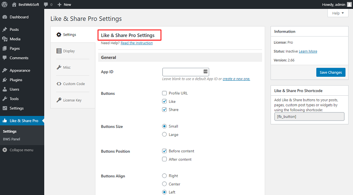Click the autofill icon in App ID field

[x=205, y=71]
